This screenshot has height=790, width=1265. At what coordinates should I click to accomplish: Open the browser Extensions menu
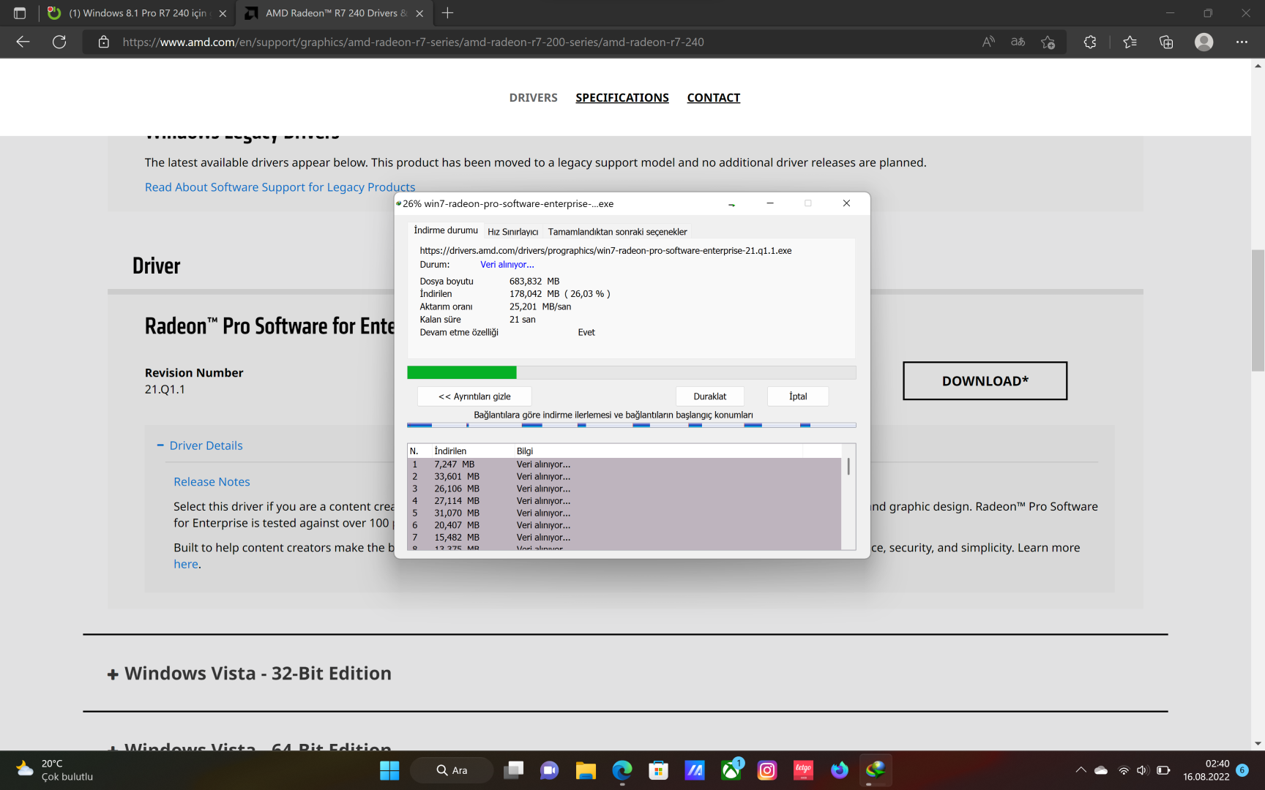coord(1089,42)
